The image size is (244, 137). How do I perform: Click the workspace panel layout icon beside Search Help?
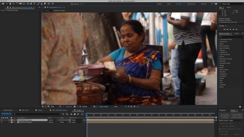click(x=216, y=4)
